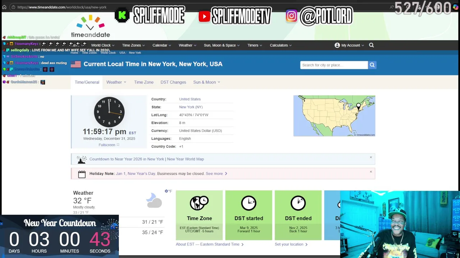460x258 pixels.
Task: Click the 35 / 24 °F forecast value
Action: point(152,233)
